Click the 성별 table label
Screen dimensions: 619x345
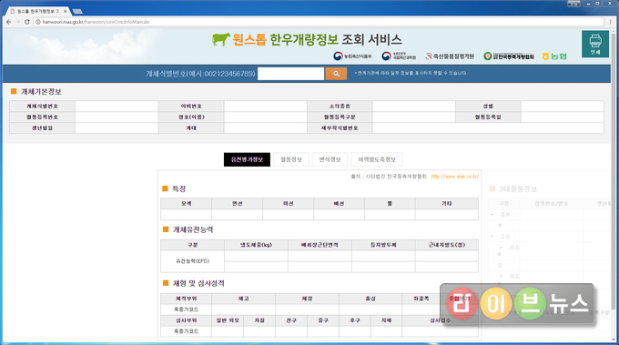point(488,107)
